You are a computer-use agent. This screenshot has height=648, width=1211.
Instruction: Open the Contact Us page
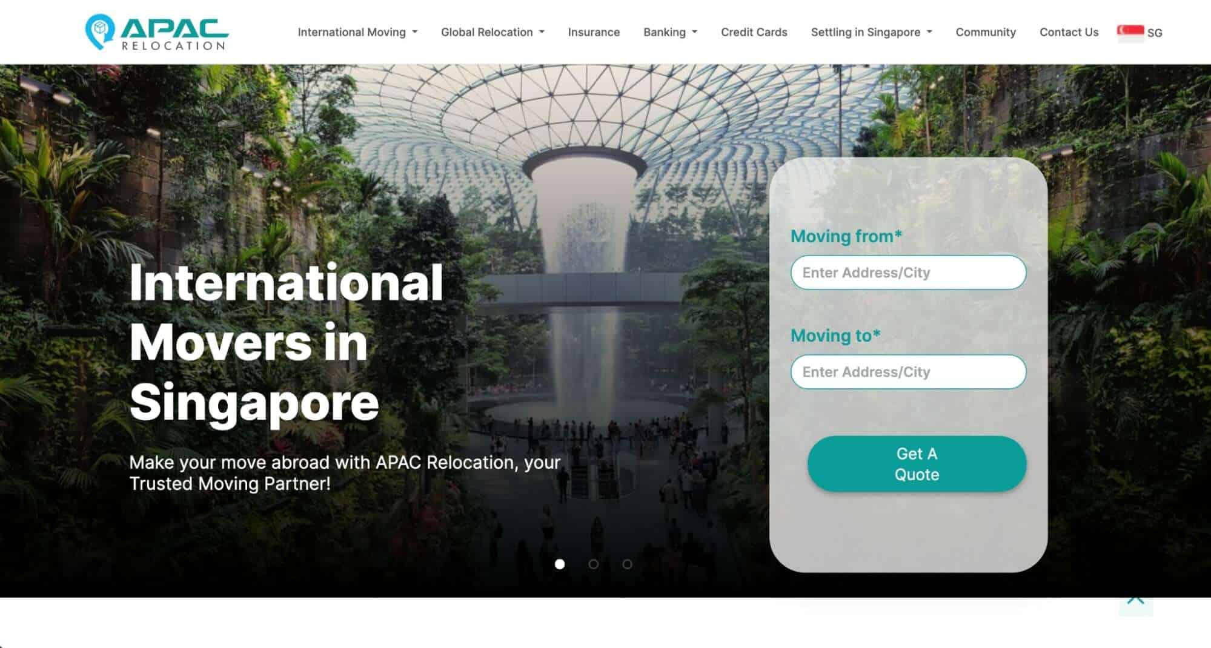point(1069,32)
